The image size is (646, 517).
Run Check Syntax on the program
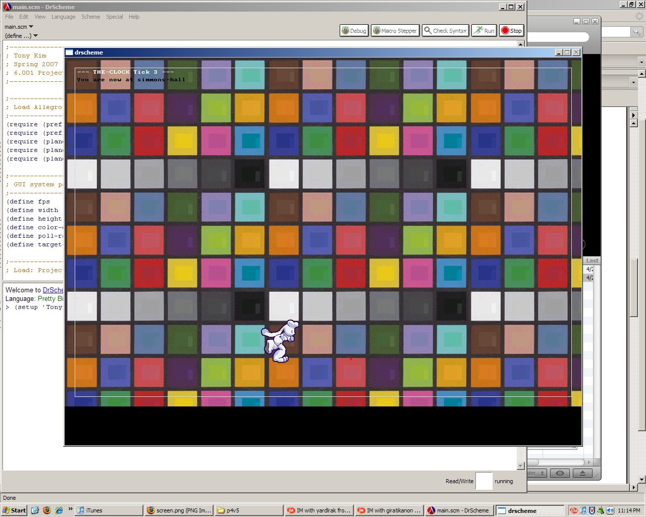coord(445,31)
